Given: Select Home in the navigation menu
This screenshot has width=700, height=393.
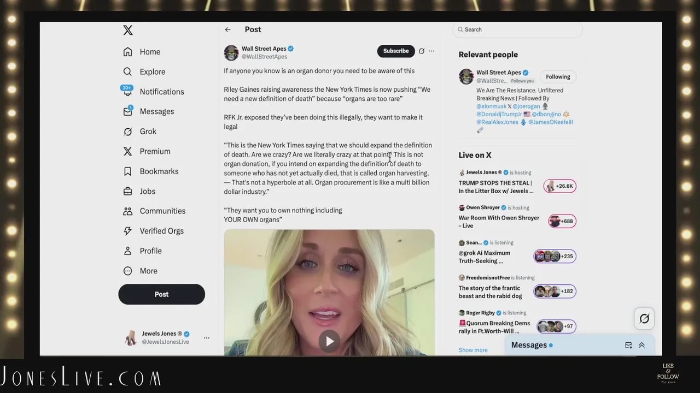Looking at the screenshot, I should pos(142,52).
